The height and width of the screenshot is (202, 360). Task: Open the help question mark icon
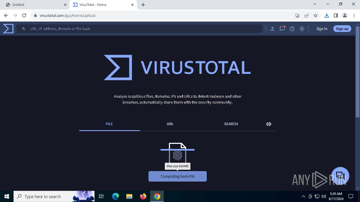point(292,29)
